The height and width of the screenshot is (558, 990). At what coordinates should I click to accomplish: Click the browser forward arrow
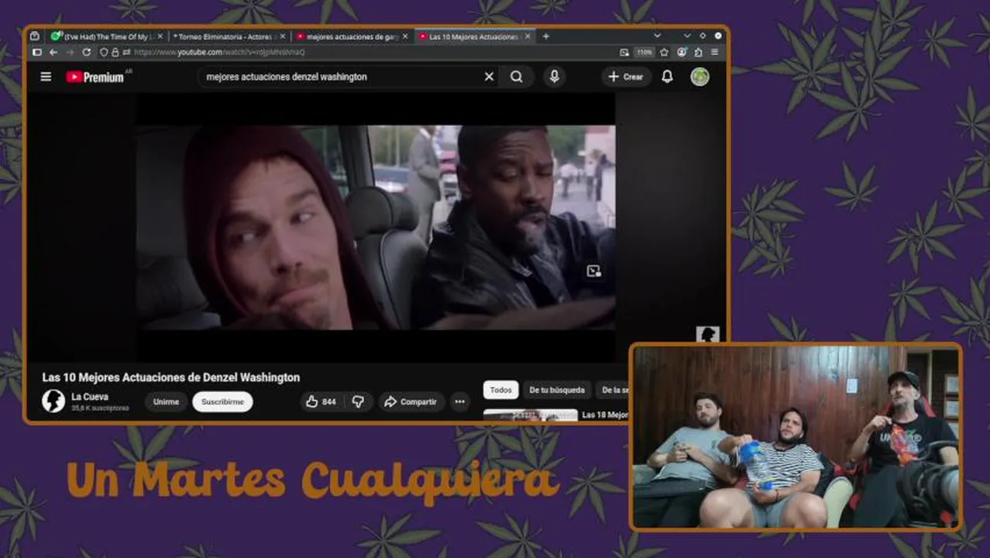(70, 52)
